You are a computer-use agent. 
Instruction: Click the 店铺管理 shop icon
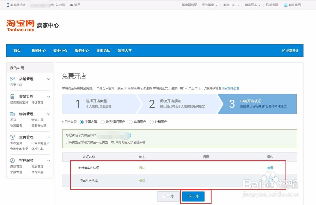pyautogui.click(x=13, y=79)
